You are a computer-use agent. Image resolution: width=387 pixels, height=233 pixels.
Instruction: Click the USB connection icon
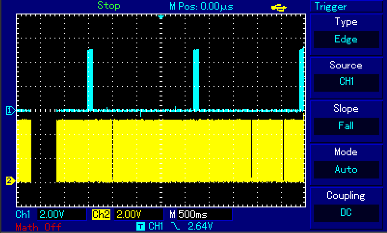click(279, 8)
